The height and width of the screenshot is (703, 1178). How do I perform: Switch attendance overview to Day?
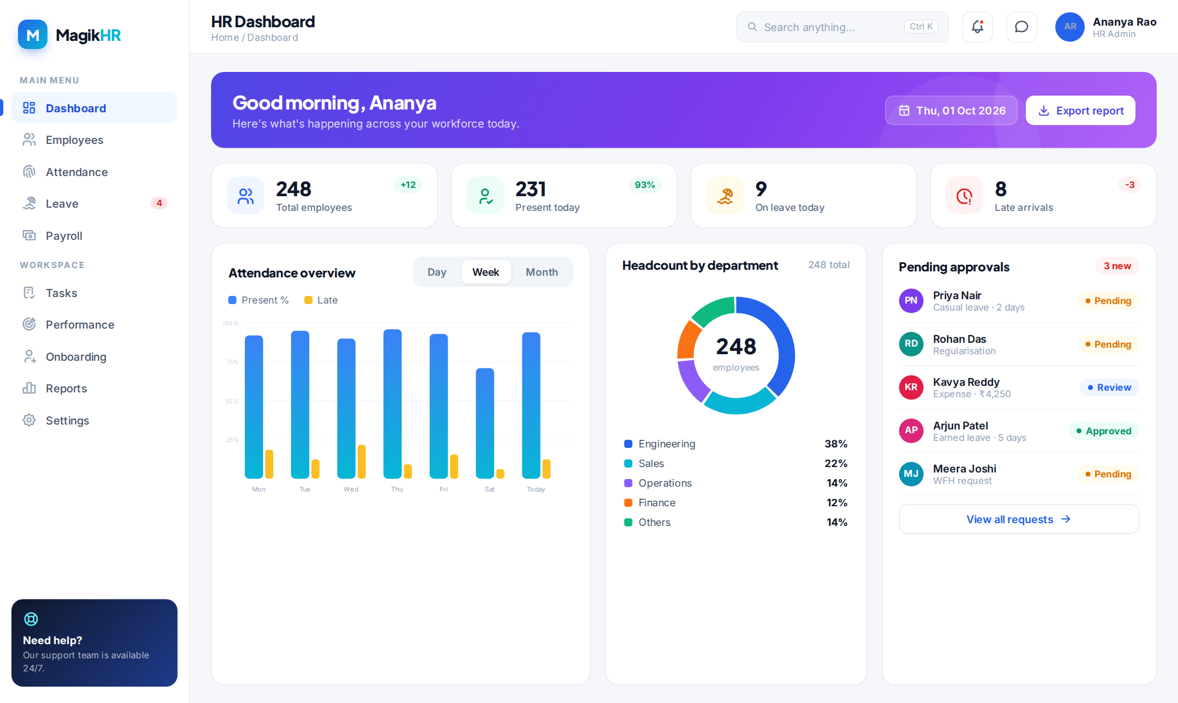(437, 272)
